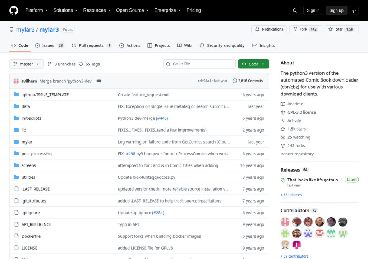
Task: Open the Dockerfile file
Action: [31, 236]
